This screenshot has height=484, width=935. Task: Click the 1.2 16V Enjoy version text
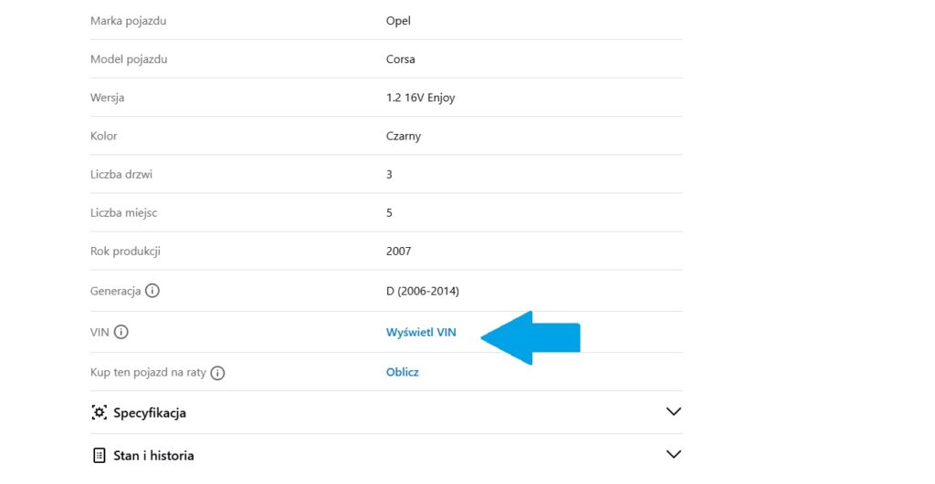pyautogui.click(x=421, y=98)
